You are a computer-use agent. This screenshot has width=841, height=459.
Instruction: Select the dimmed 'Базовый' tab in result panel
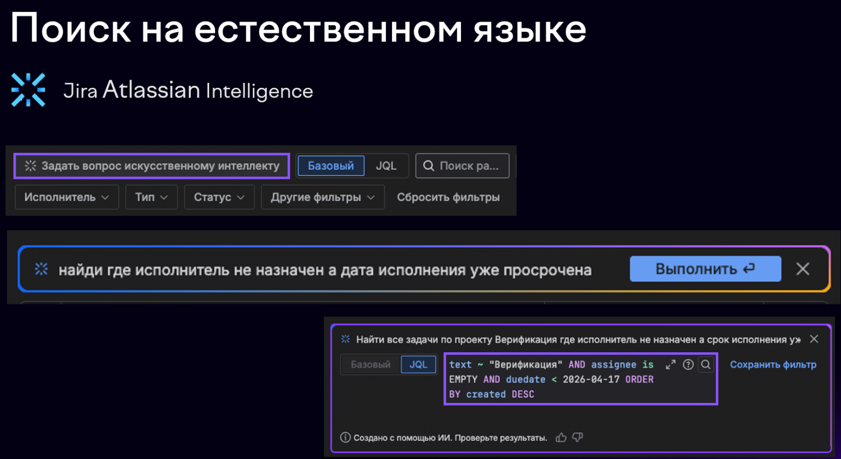click(x=370, y=365)
